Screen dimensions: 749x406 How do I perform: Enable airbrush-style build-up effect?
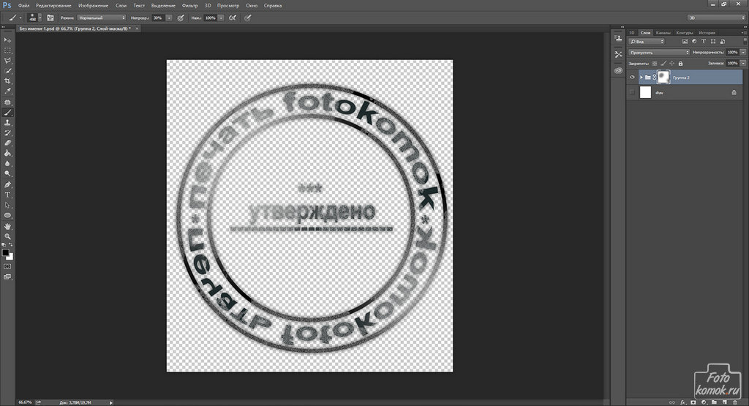(233, 18)
